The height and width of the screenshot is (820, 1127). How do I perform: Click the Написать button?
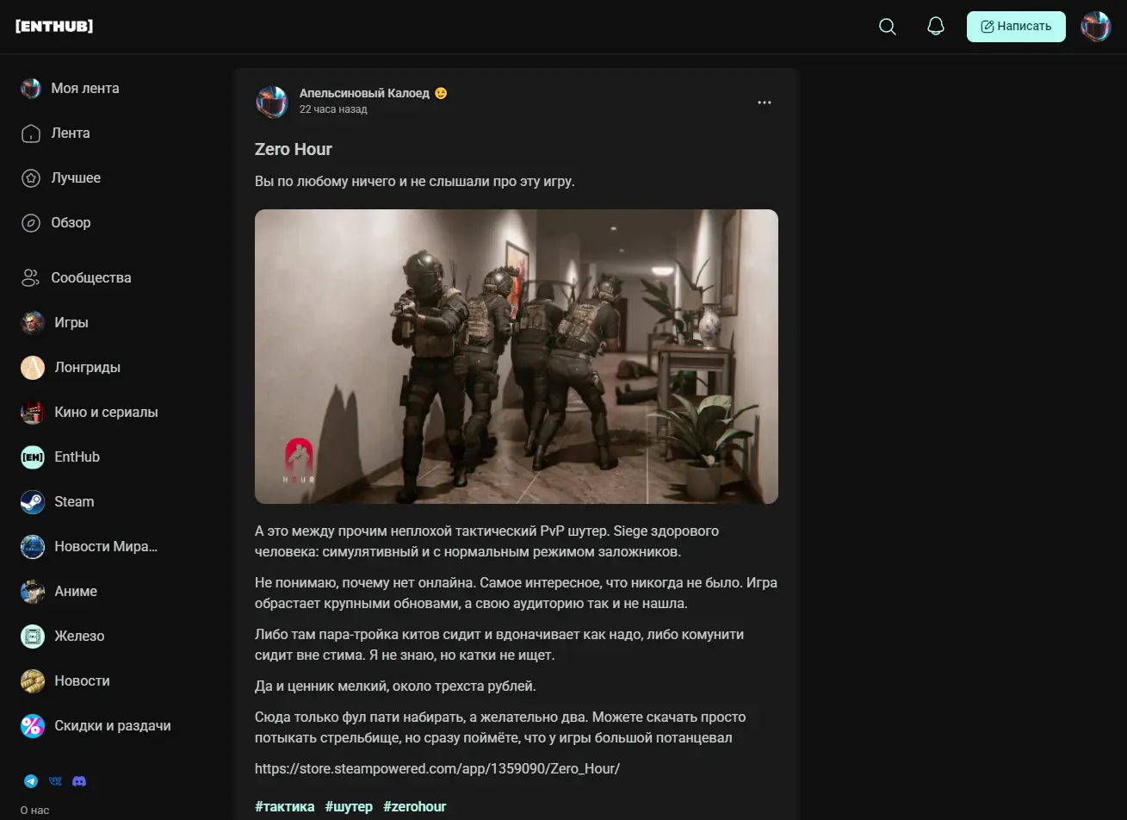(1016, 27)
